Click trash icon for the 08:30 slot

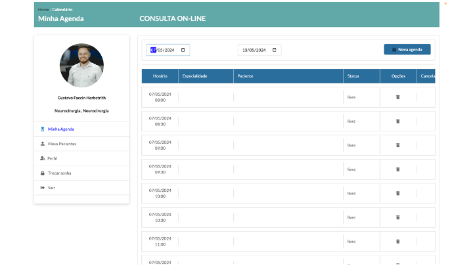pyautogui.click(x=397, y=121)
